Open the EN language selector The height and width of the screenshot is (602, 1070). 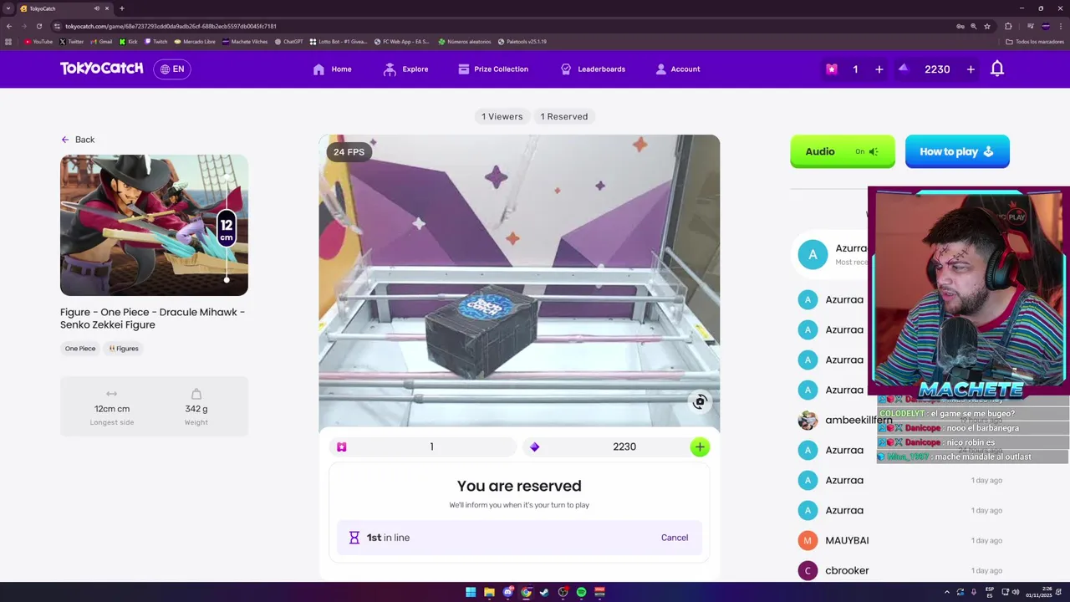(172, 69)
